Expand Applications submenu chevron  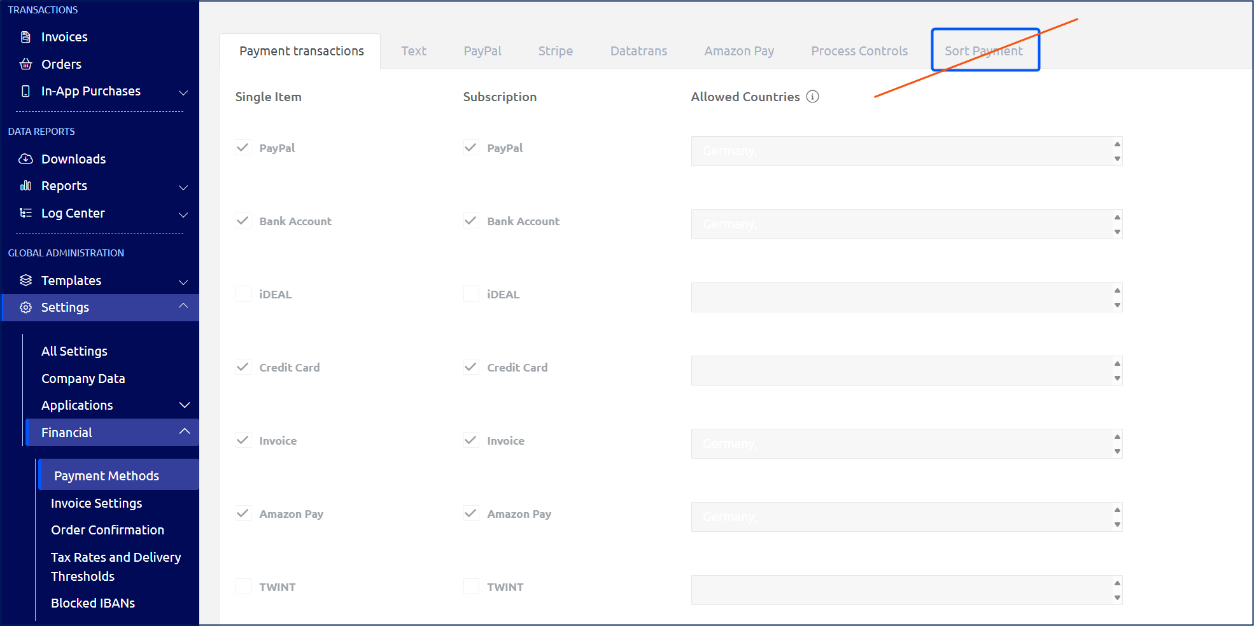(185, 405)
